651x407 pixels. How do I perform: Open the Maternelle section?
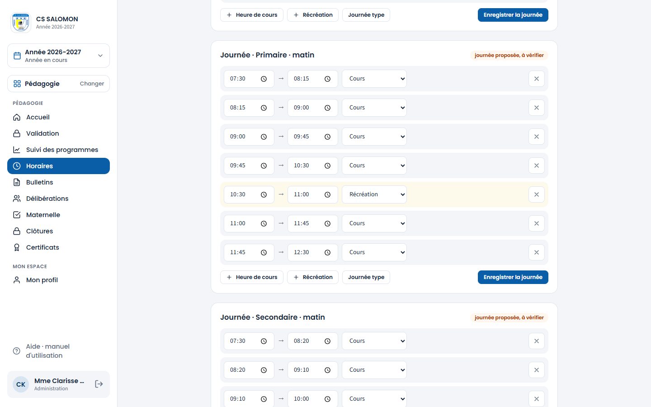click(x=58, y=215)
